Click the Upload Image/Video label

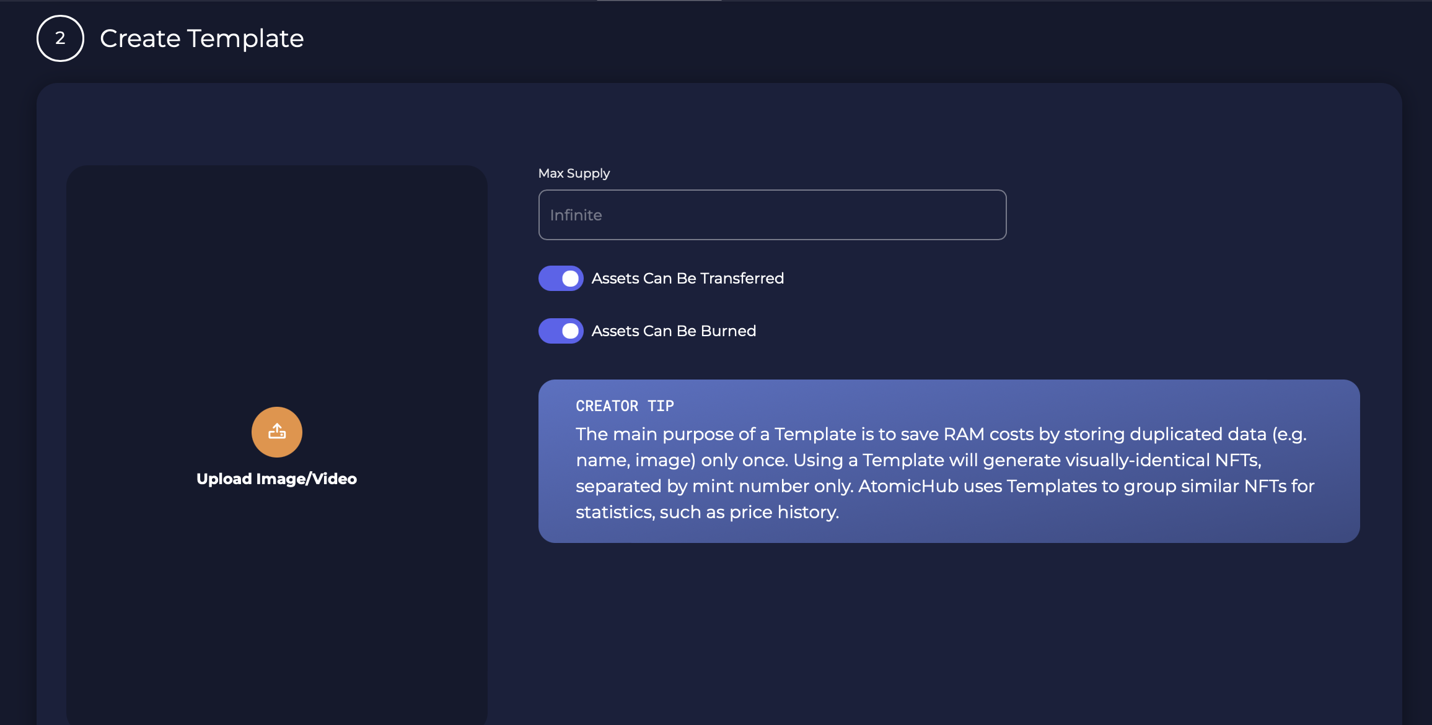coord(276,479)
